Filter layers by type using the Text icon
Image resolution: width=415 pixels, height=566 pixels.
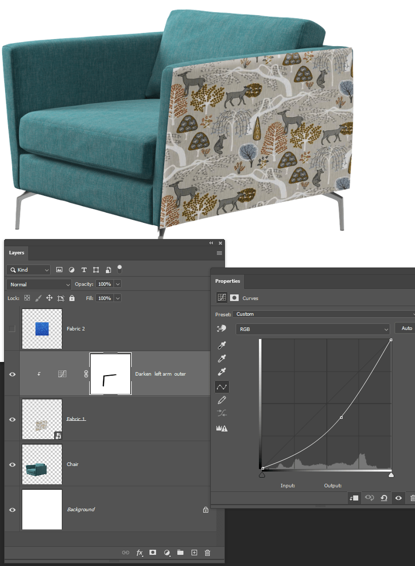83,270
